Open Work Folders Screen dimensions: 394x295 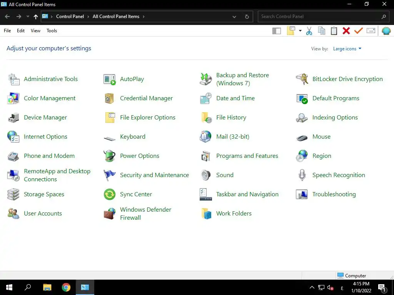225,214
